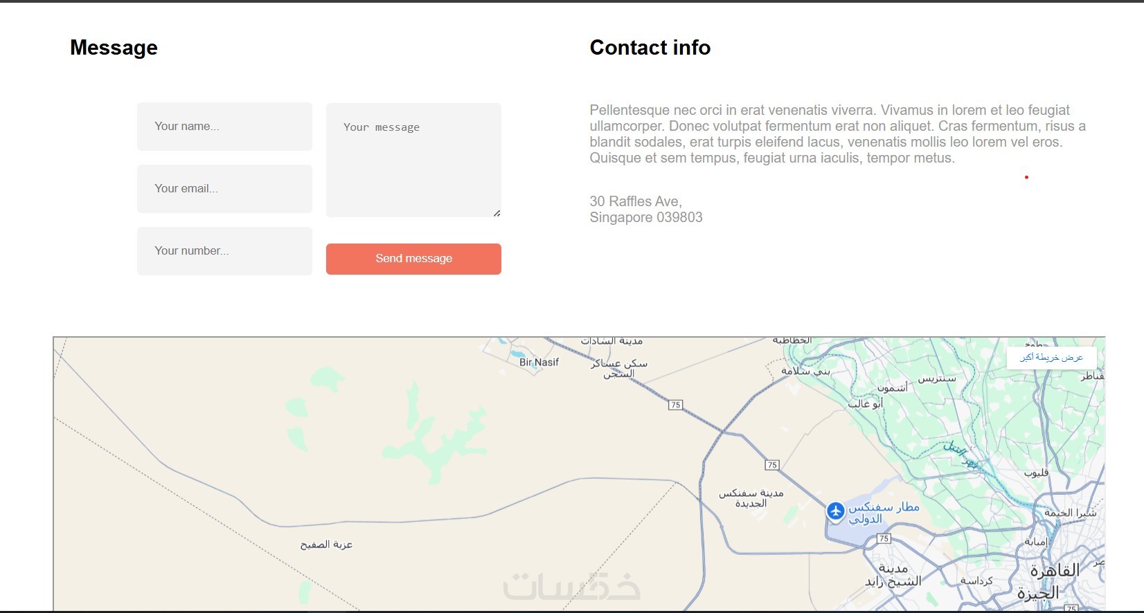The height and width of the screenshot is (613, 1144).
Task: Click the عزبة الصفيح map label
Action: (326, 545)
